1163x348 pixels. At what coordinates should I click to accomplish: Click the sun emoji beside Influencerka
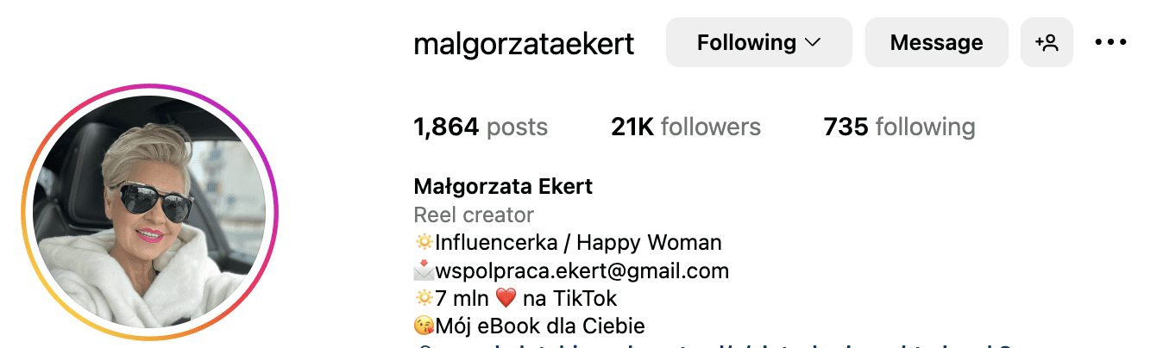(x=424, y=243)
